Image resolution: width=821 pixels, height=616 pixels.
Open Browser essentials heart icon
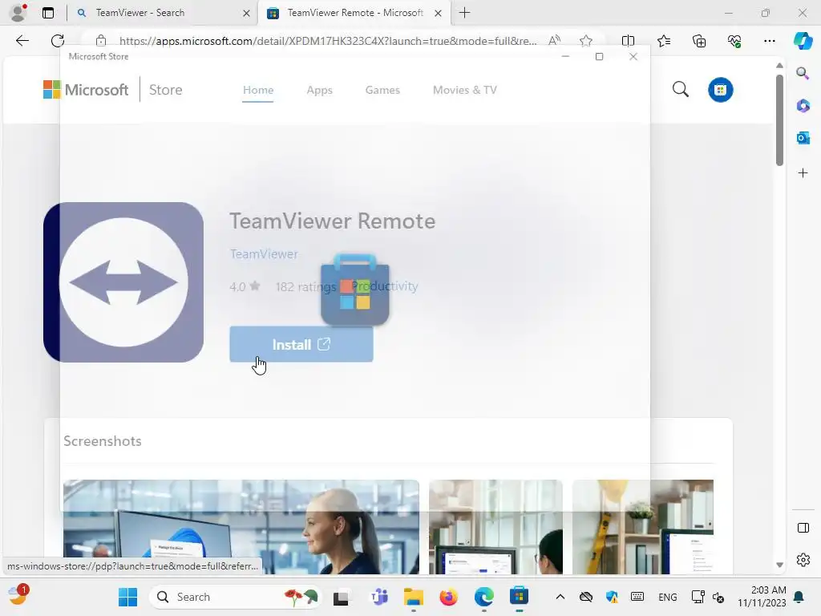click(734, 40)
